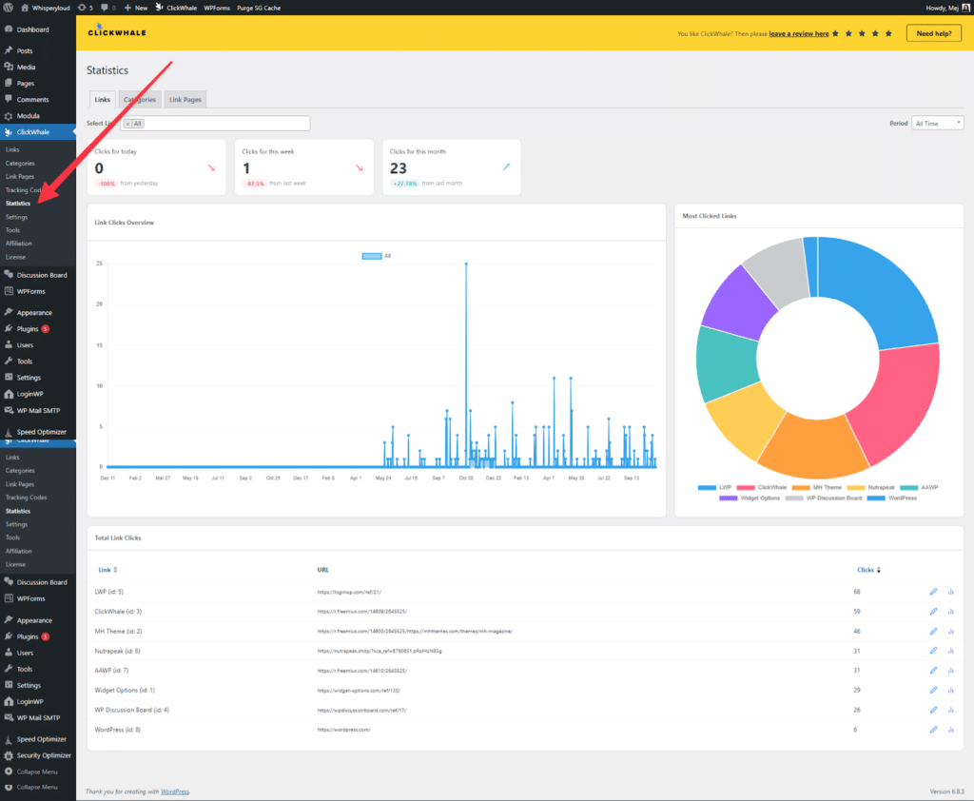Open the Comments sidebar icon
The image size is (974, 801).
pos(8,99)
